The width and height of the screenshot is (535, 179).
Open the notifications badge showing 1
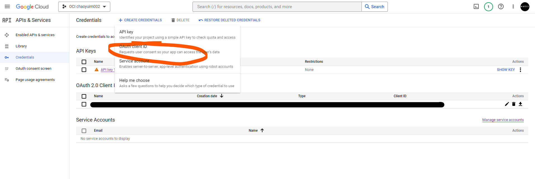pyautogui.click(x=488, y=6)
